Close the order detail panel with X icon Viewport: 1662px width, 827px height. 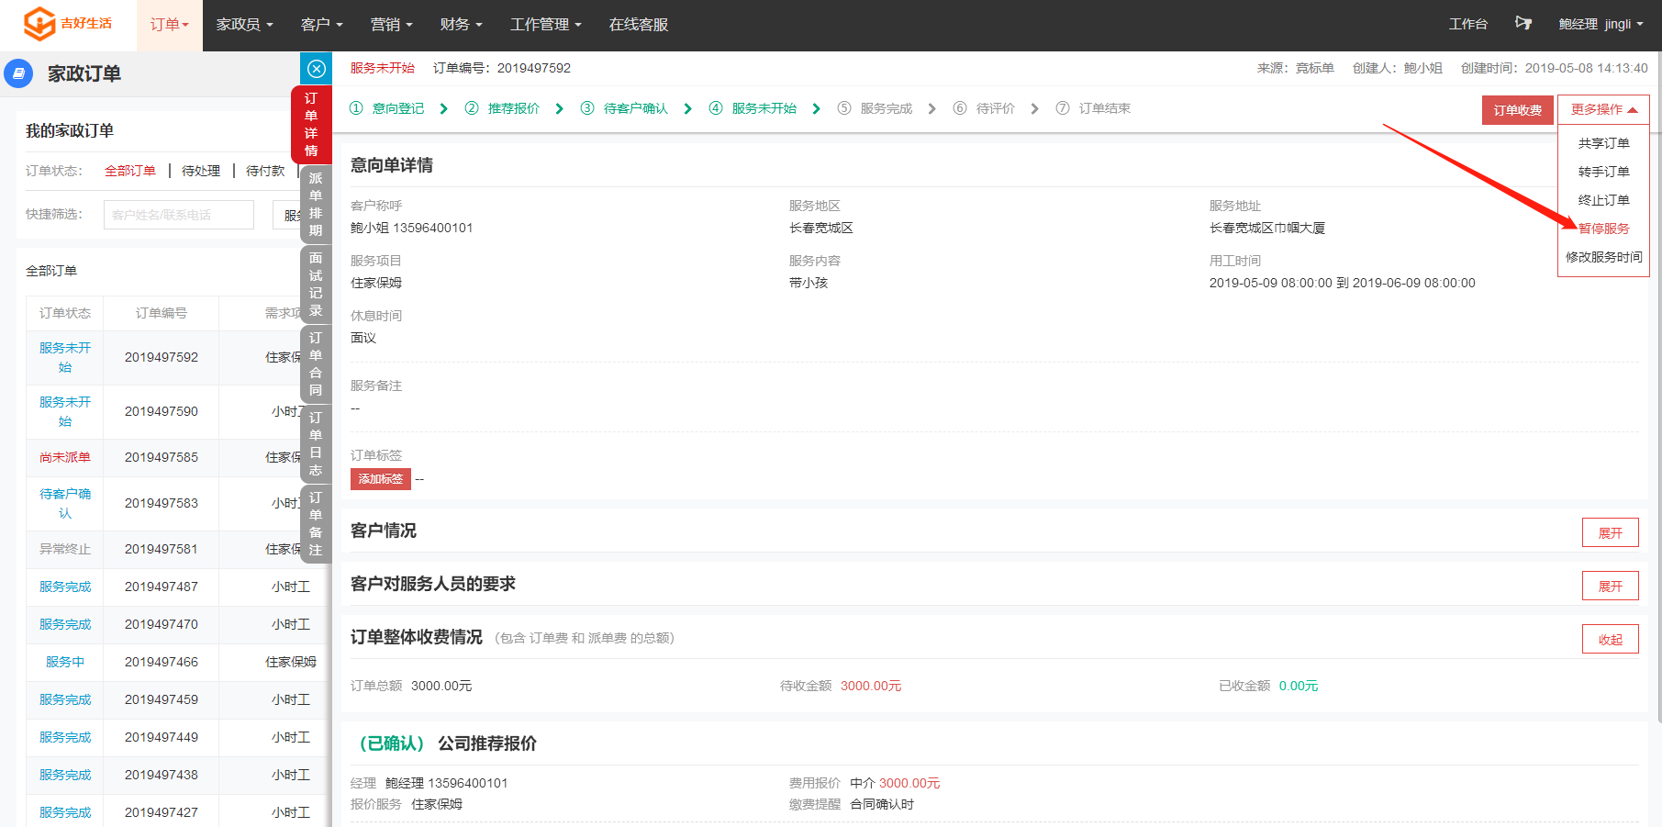[x=316, y=69]
